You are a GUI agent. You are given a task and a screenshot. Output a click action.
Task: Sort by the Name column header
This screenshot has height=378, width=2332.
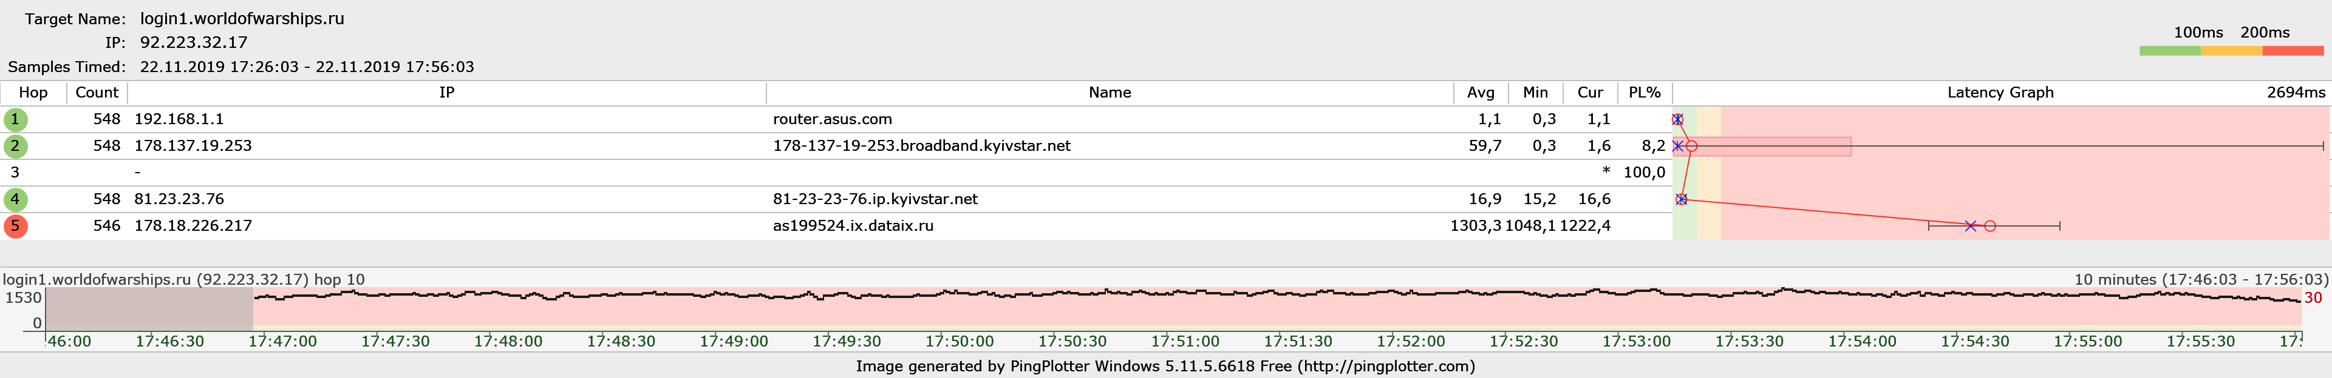(x=1110, y=92)
